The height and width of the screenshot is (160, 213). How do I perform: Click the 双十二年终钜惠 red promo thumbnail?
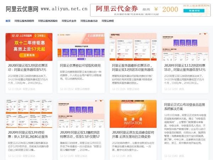point(29,47)
